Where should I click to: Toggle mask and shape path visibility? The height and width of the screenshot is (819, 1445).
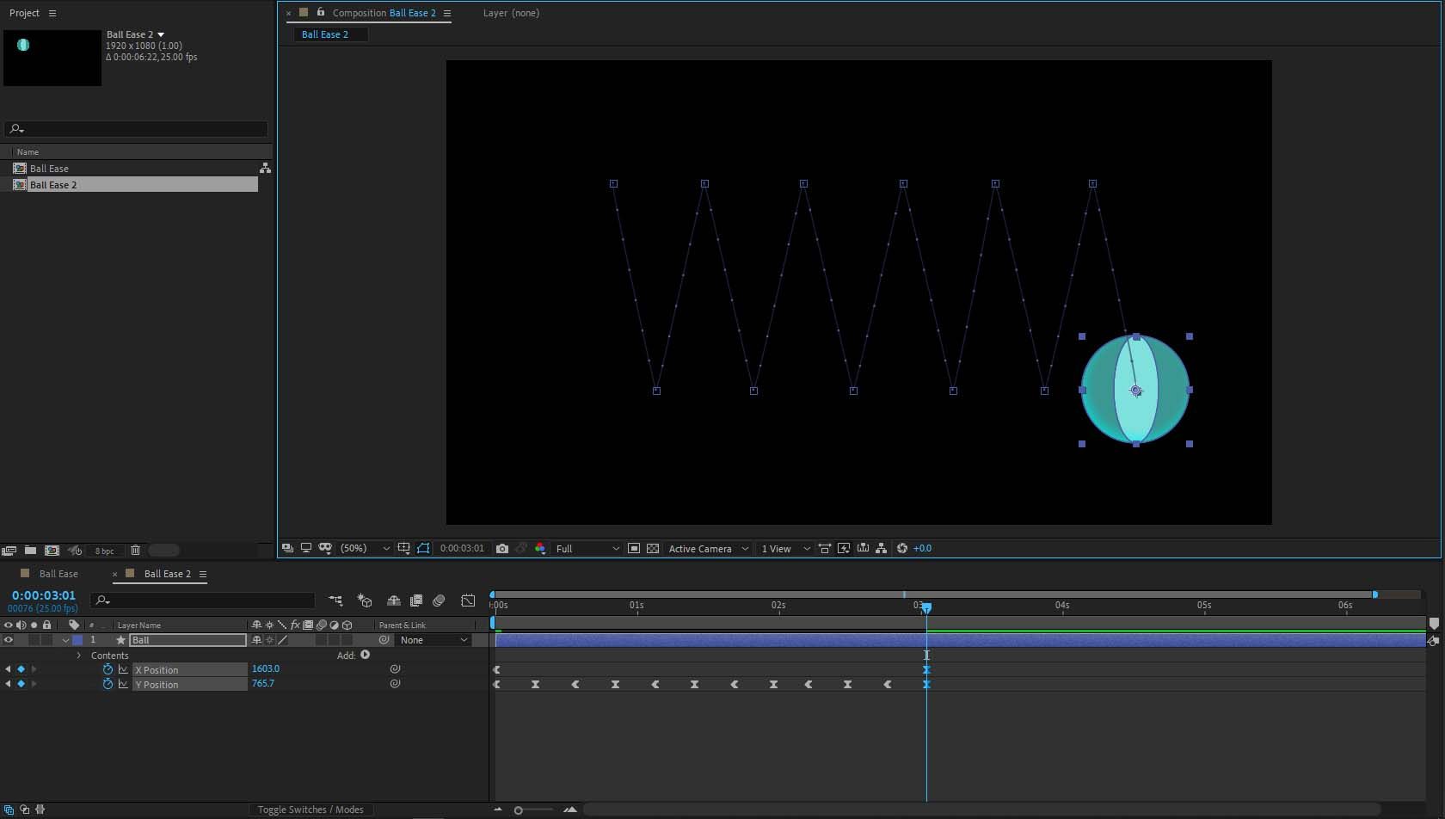click(x=423, y=548)
